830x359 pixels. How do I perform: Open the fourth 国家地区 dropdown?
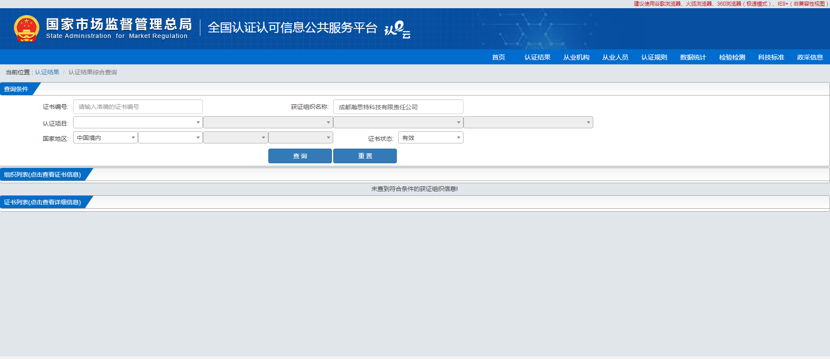coord(301,137)
